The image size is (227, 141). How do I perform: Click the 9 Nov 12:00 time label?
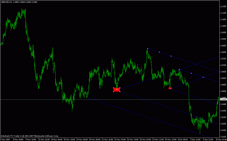[x=31, y=140]
